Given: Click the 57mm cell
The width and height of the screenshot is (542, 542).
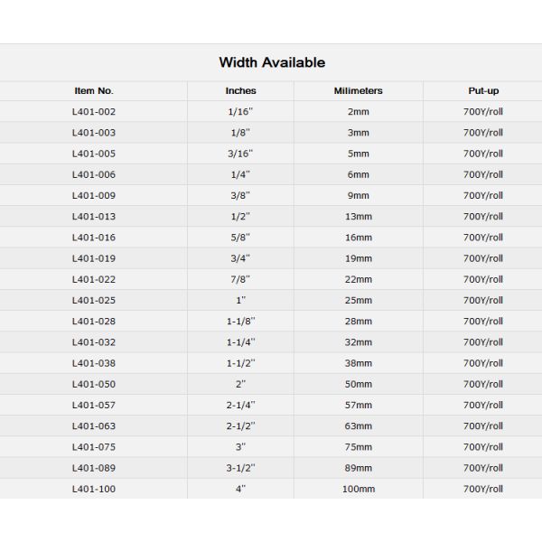Looking at the screenshot, I should pyautogui.click(x=358, y=405).
